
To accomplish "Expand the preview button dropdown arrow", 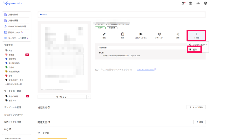I will [89, 97].
